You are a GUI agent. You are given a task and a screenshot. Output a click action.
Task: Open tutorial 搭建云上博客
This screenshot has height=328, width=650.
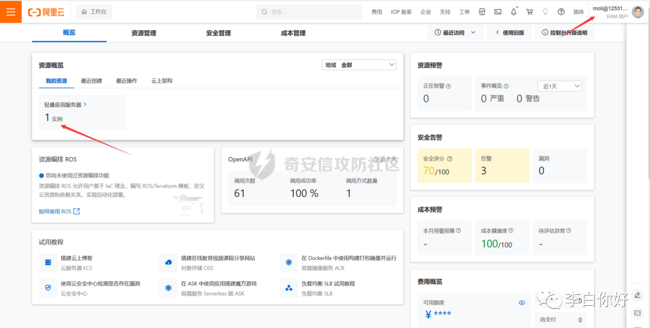point(76,258)
